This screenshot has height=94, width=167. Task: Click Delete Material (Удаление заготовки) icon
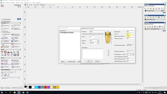(13, 38)
